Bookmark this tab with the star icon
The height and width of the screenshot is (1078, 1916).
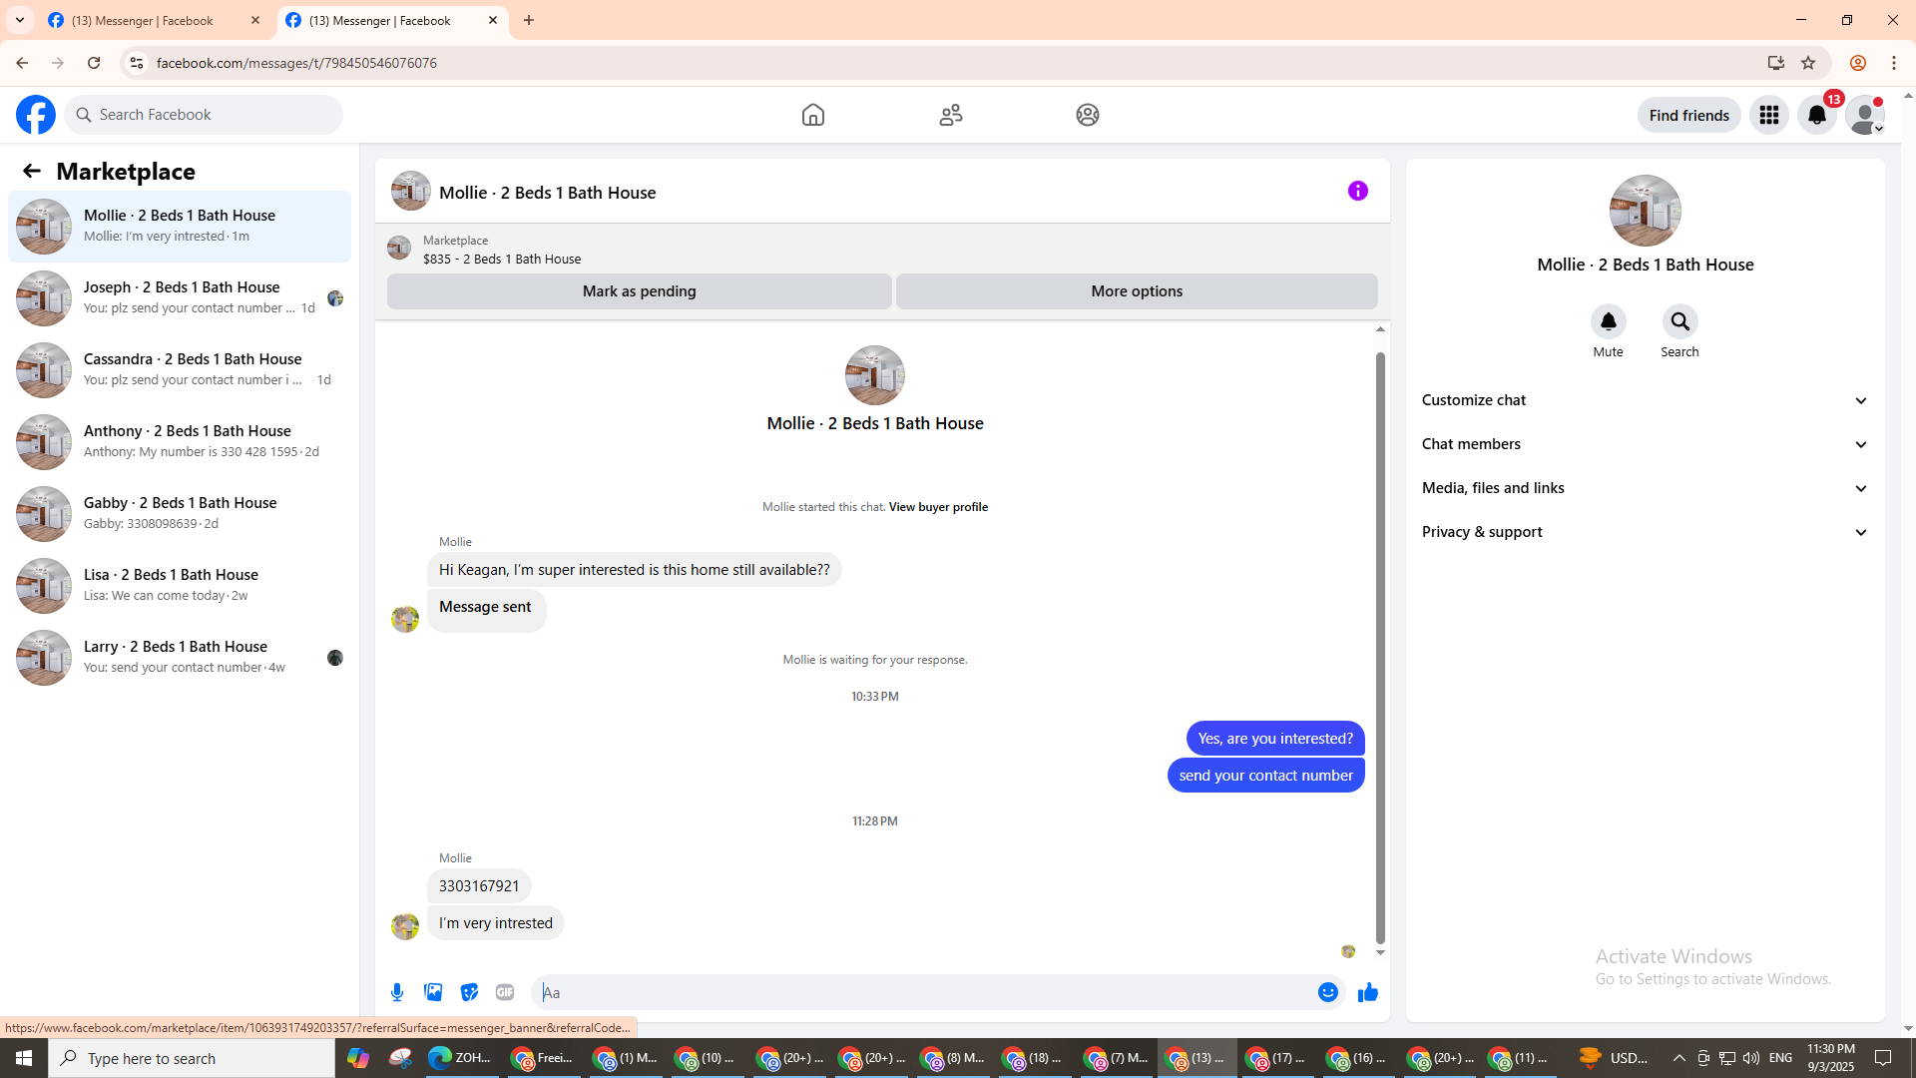click(1808, 63)
